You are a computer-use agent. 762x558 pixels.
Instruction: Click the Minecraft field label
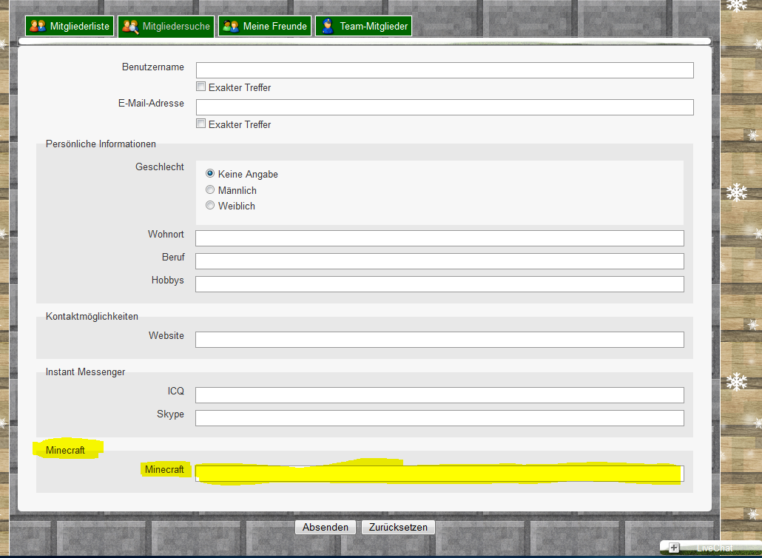point(164,469)
